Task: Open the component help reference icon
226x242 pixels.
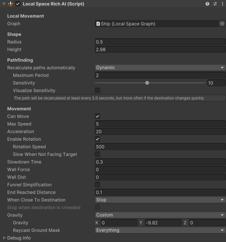Action: tap(207, 4)
